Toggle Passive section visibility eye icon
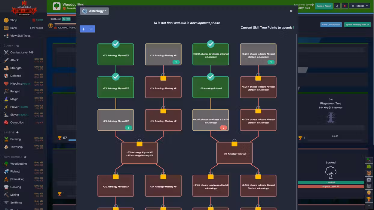Image resolution: width=374 pixels, height=210 pixels. coord(17,132)
